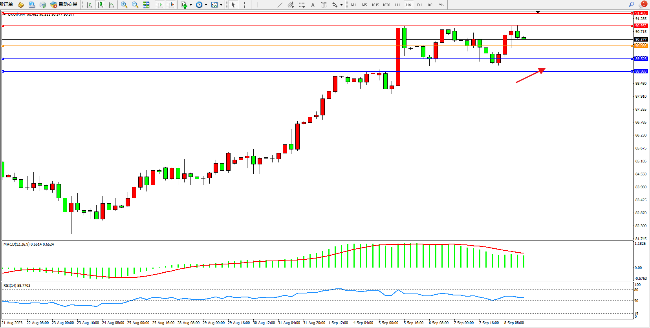The height and width of the screenshot is (328, 650).
Task: Click the orange 90.086 price level label
Action: [x=641, y=46]
